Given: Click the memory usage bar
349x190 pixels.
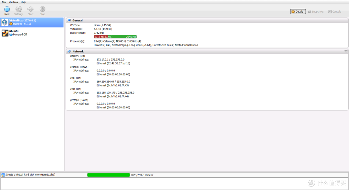Looking at the screenshot, I should pyautogui.click(x=115, y=37).
